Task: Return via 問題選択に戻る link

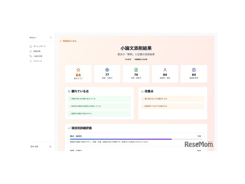Action: (69, 41)
